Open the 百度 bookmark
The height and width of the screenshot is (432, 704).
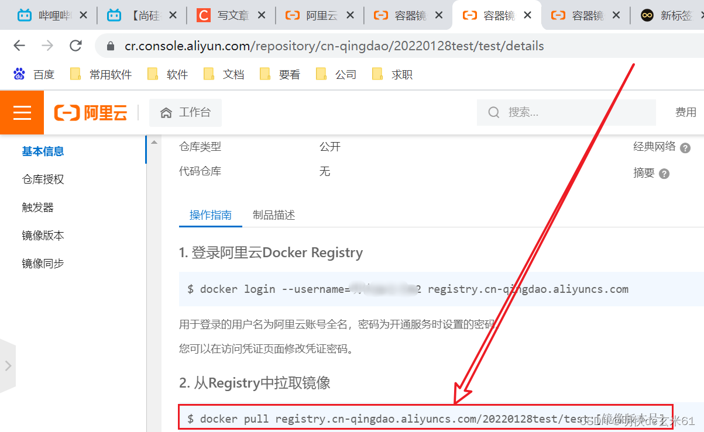(x=34, y=74)
